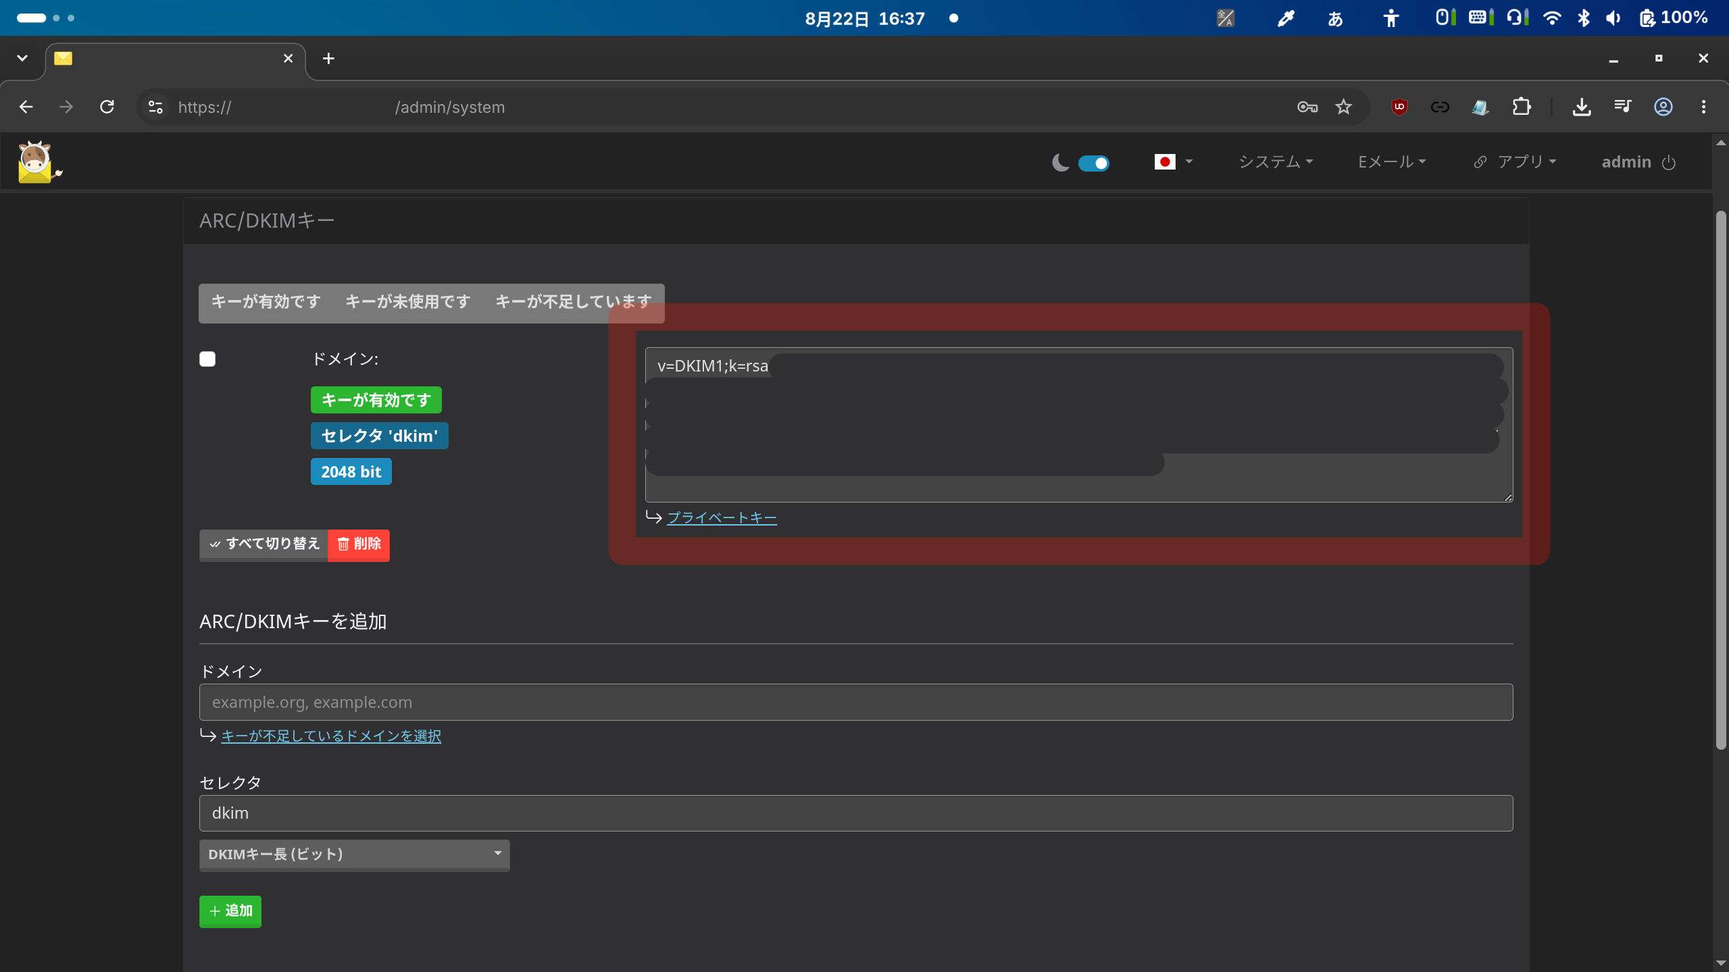Click the mailcow cow logo
The width and height of the screenshot is (1729, 972).
(x=40, y=162)
